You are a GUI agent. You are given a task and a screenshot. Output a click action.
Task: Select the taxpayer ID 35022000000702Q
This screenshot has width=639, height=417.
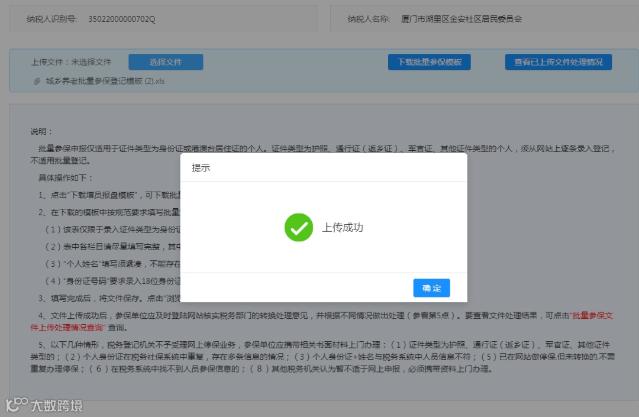tap(121, 19)
